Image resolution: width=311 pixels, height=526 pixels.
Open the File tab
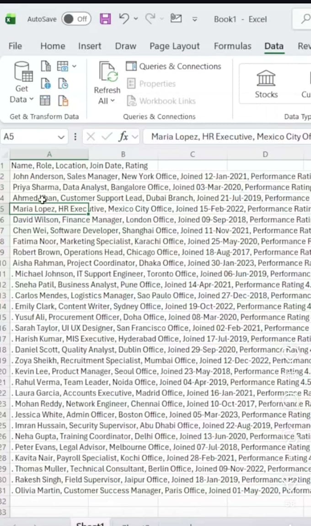point(15,46)
